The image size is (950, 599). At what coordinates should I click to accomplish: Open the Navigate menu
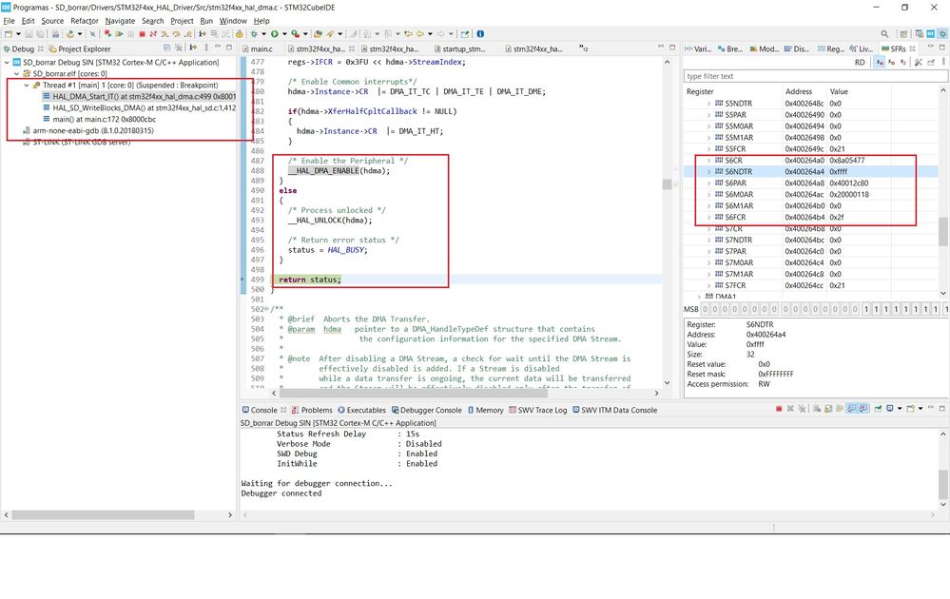[x=120, y=21]
